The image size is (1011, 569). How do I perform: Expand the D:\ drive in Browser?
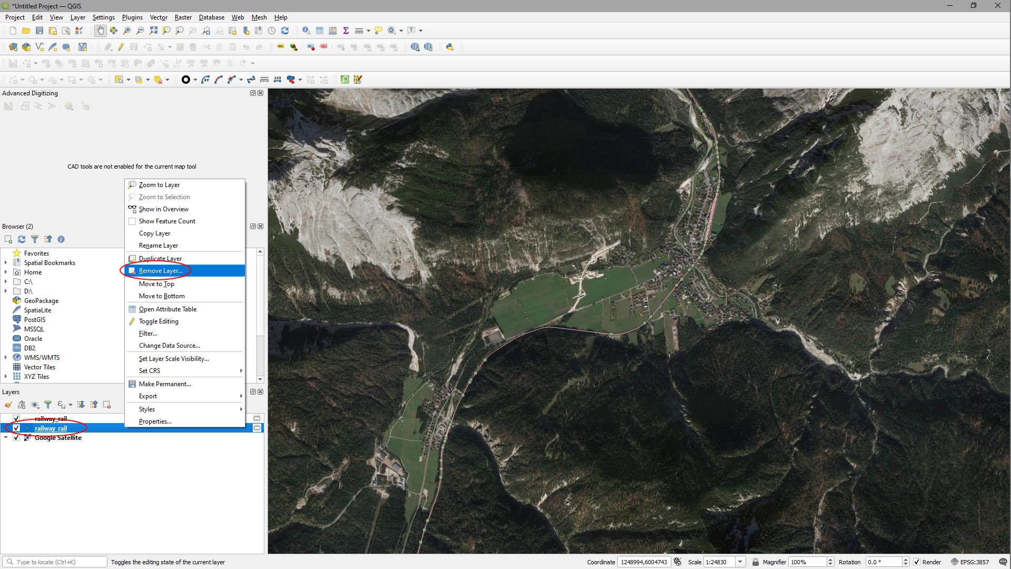tap(6, 291)
